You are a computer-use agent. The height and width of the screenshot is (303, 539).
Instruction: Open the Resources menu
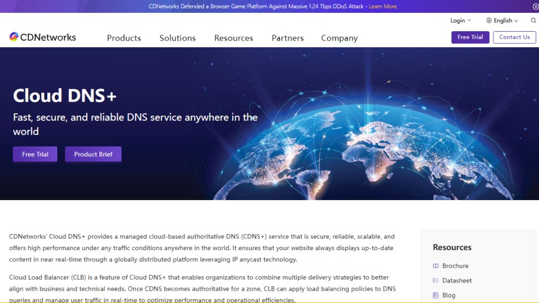(234, 38)
